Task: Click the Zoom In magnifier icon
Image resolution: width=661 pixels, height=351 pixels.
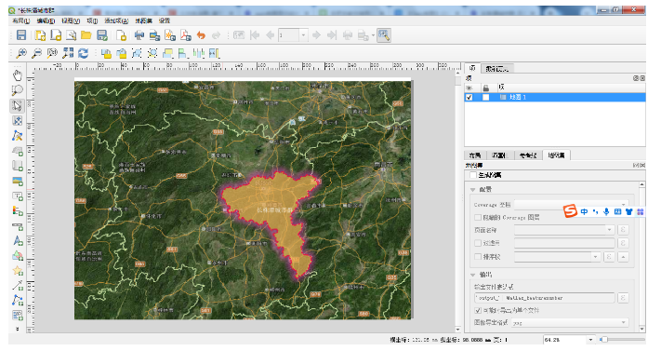Action: pos(21,53)
